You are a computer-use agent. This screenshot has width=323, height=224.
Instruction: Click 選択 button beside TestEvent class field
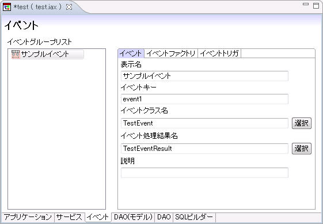tap(302, 123)
